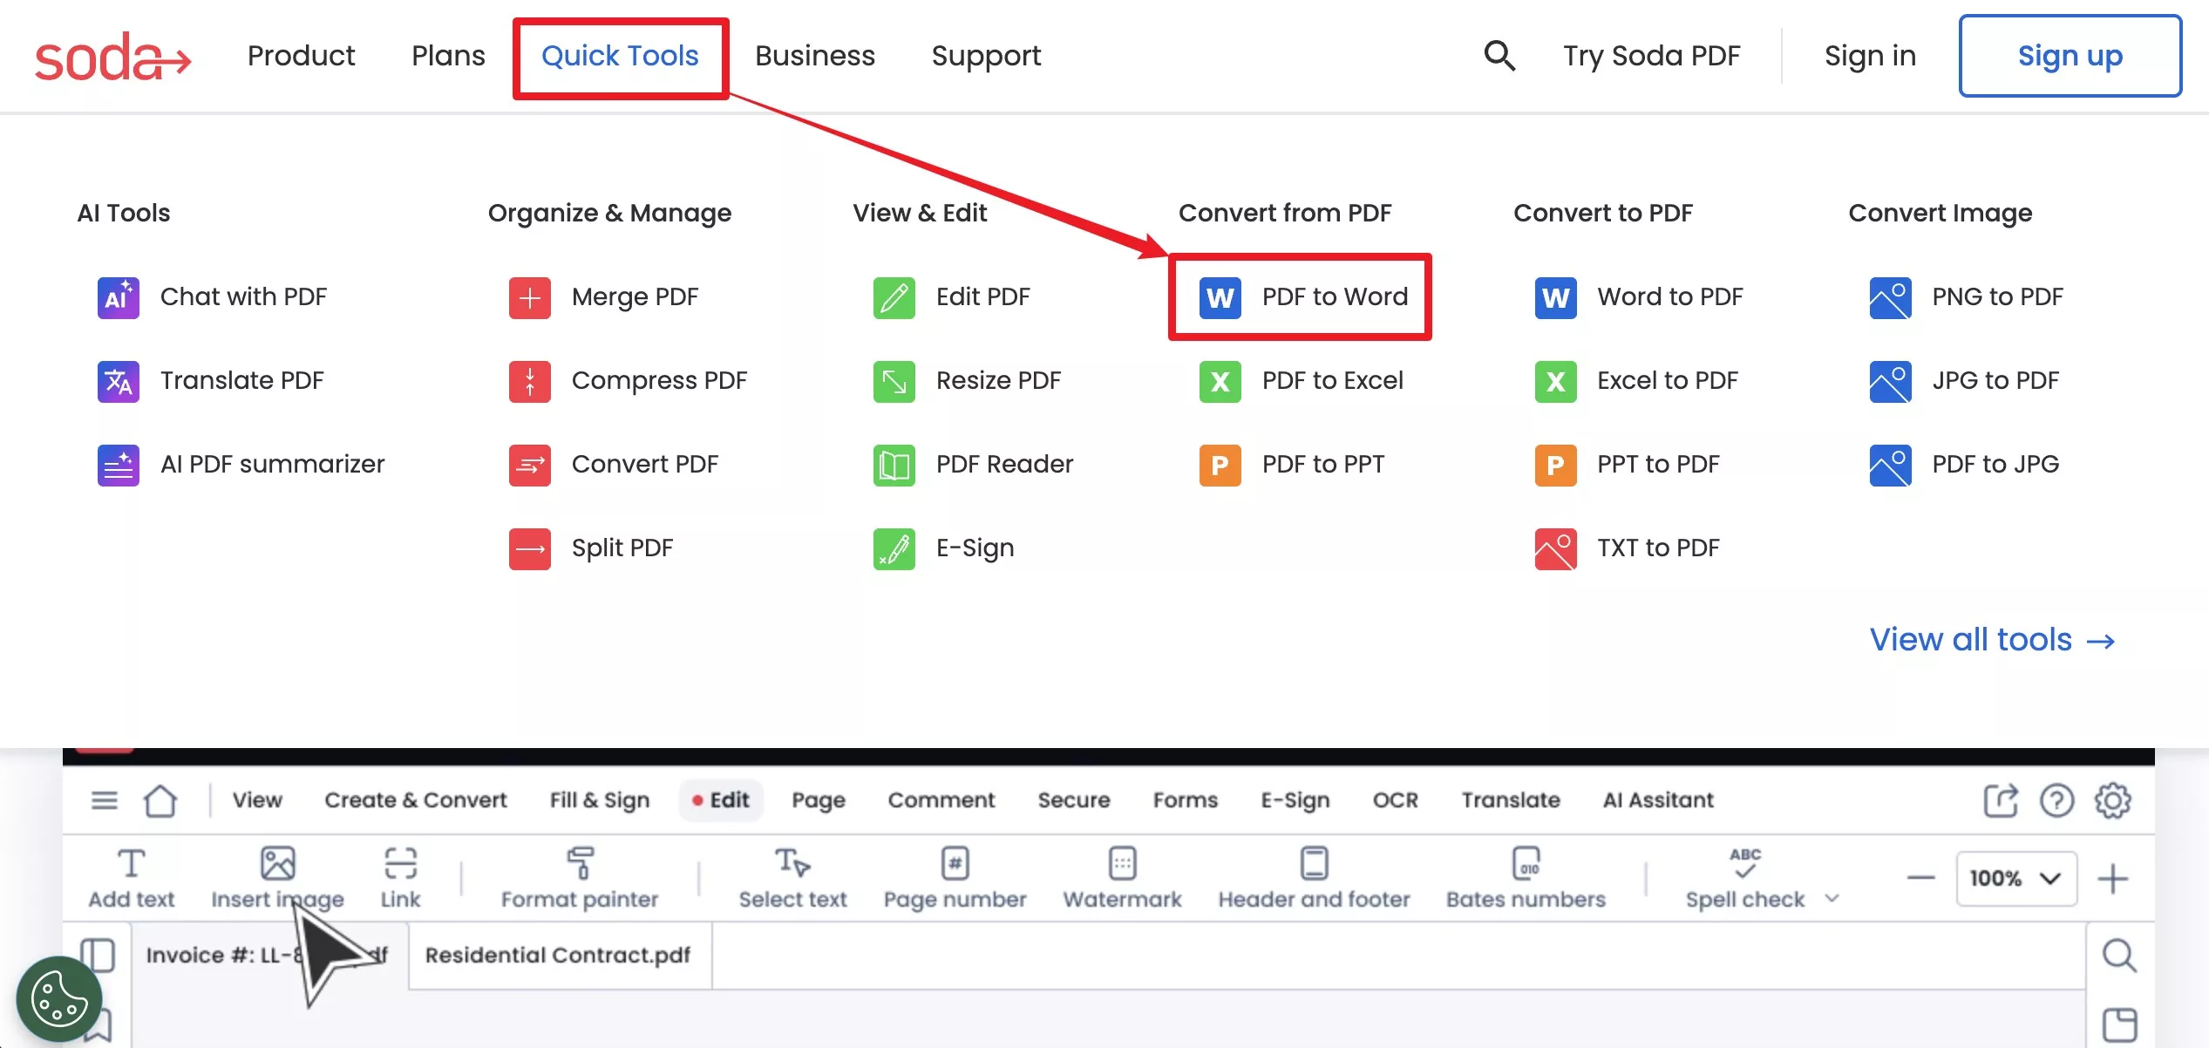Open the Watermark tool

1123,878
